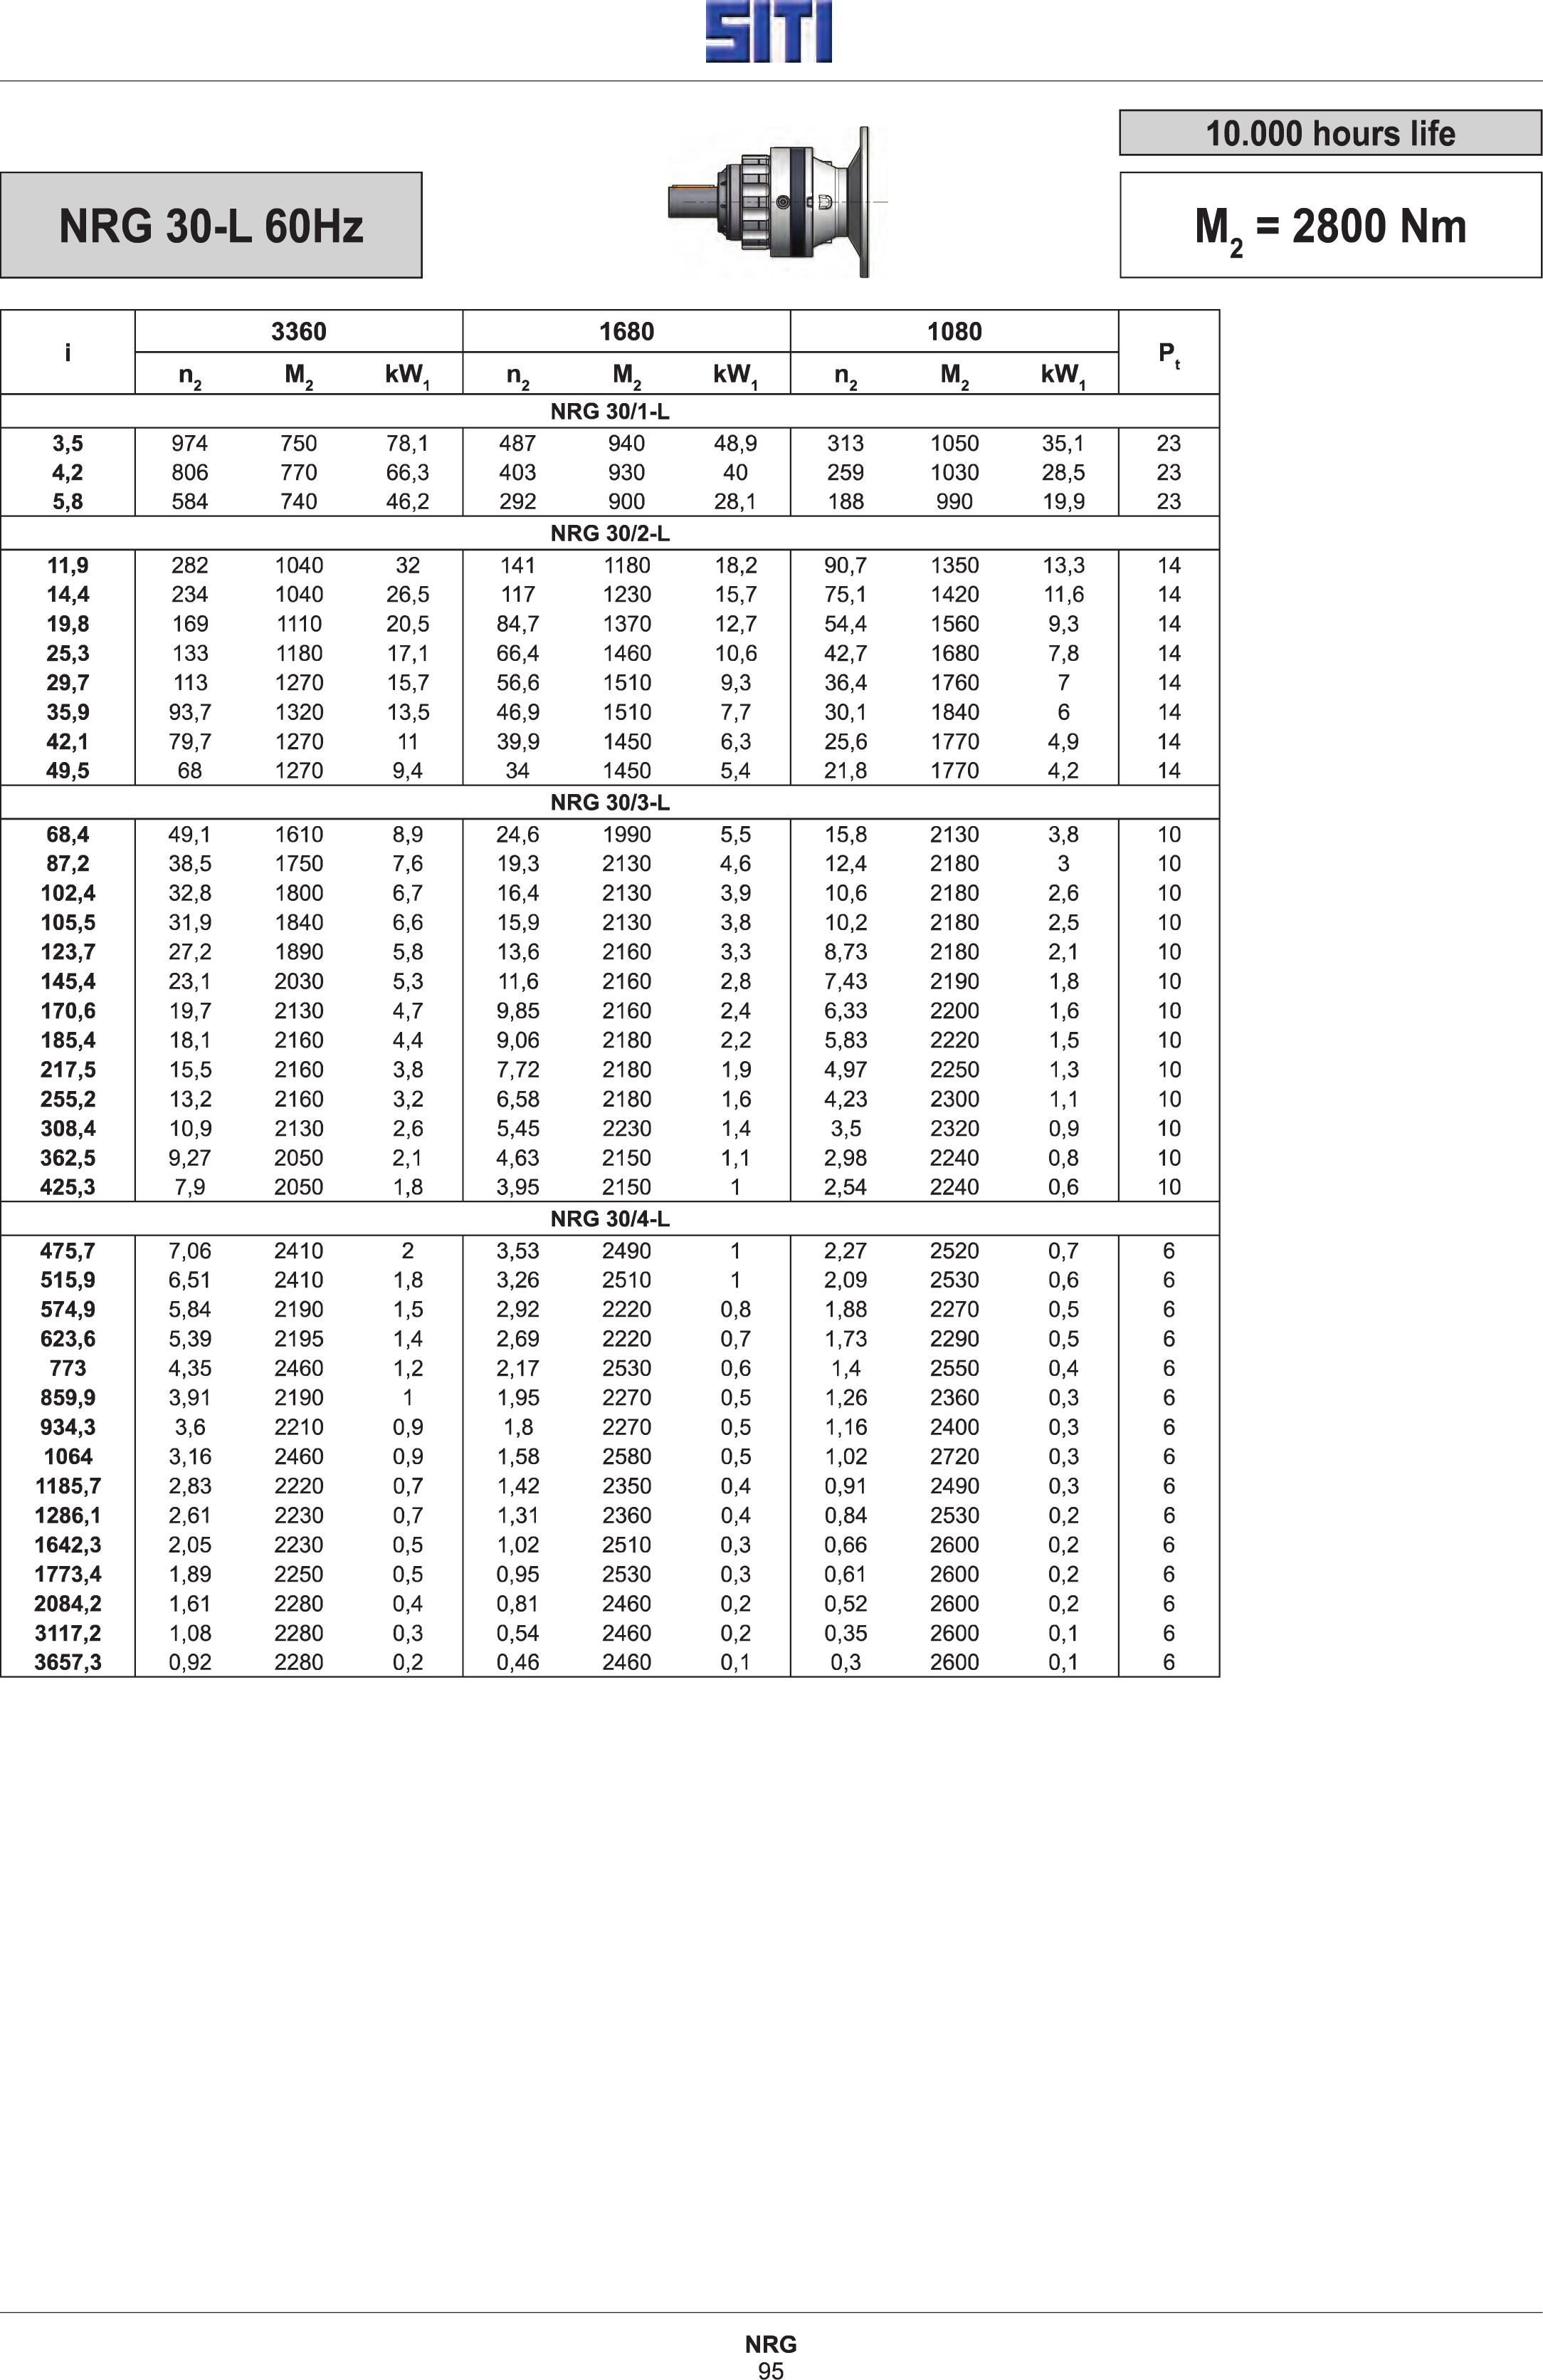Click the '1680' speed column header
Image resolution: width=1543 pixels, height=2380 pixels.
[x=626, y=332]
